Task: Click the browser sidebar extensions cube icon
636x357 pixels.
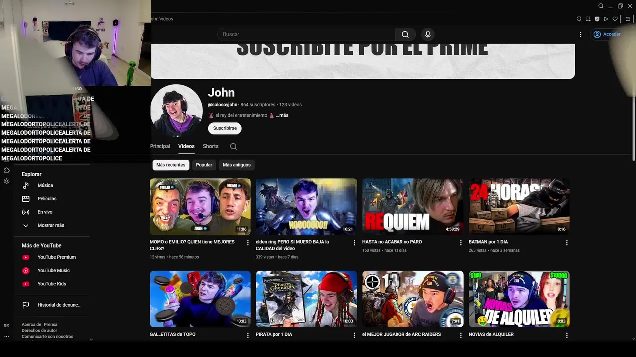Action: click(7, 170)
